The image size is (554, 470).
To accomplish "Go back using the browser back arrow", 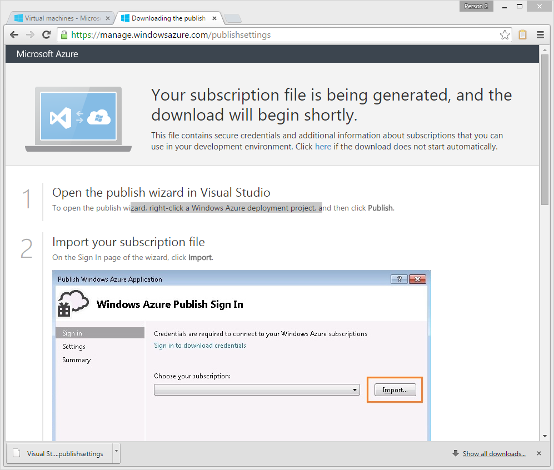I will tap(14, 34).
